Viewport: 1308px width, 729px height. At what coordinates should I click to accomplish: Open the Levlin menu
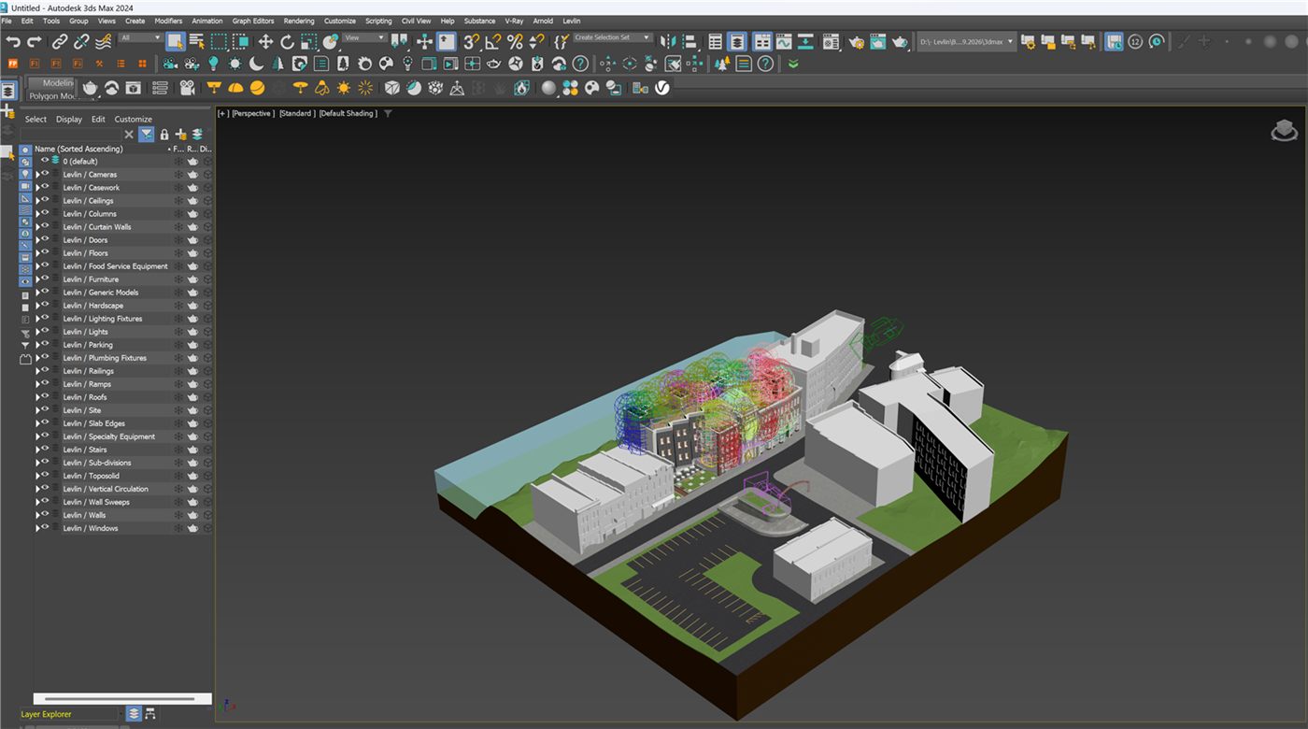click(571, 21)
